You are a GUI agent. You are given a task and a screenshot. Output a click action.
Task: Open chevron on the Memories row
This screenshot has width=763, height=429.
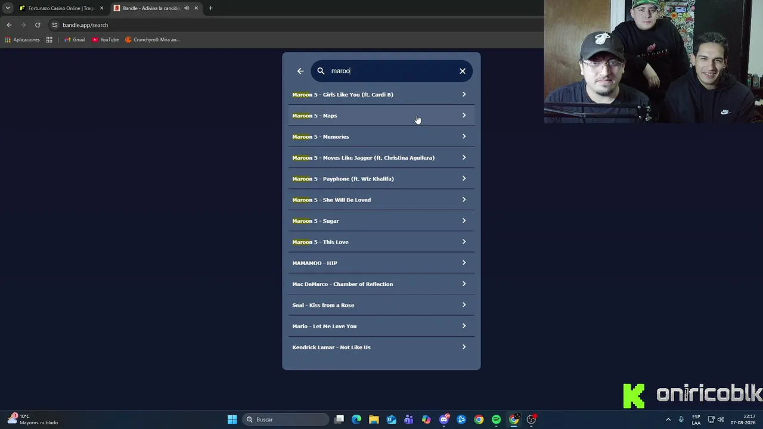tap(464, 136)
